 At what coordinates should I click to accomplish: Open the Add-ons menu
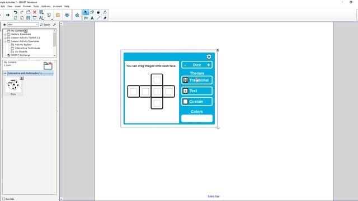[x=46, y=6]
